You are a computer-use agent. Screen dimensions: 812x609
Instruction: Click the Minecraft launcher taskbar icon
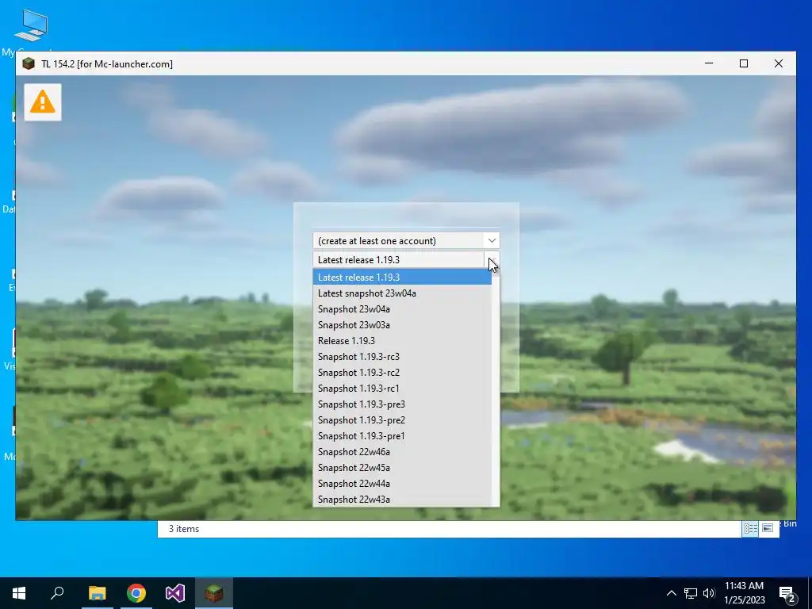(214, 593)
